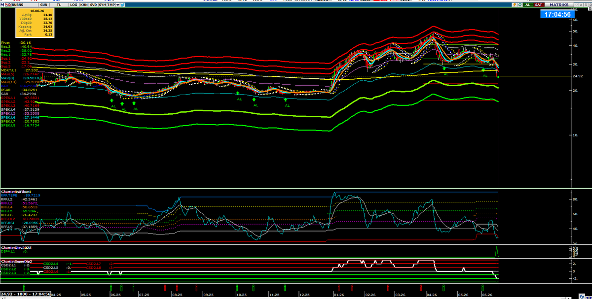The image size is (592, 299).
Task: Select the SAR 34.2994 label
Action: (19, 94)
